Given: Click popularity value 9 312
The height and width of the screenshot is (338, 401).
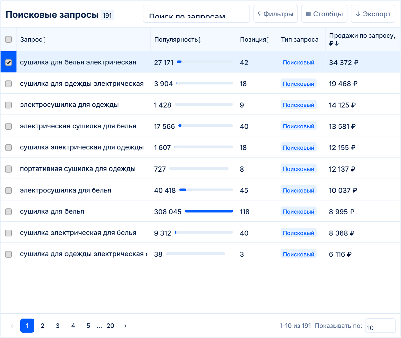Looking at the screenshot, I should [x=163, y=233].
